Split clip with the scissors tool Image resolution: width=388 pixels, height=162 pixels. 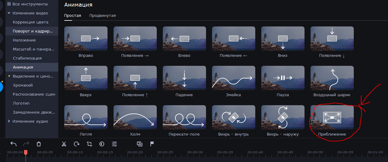[x=64, y=144]
